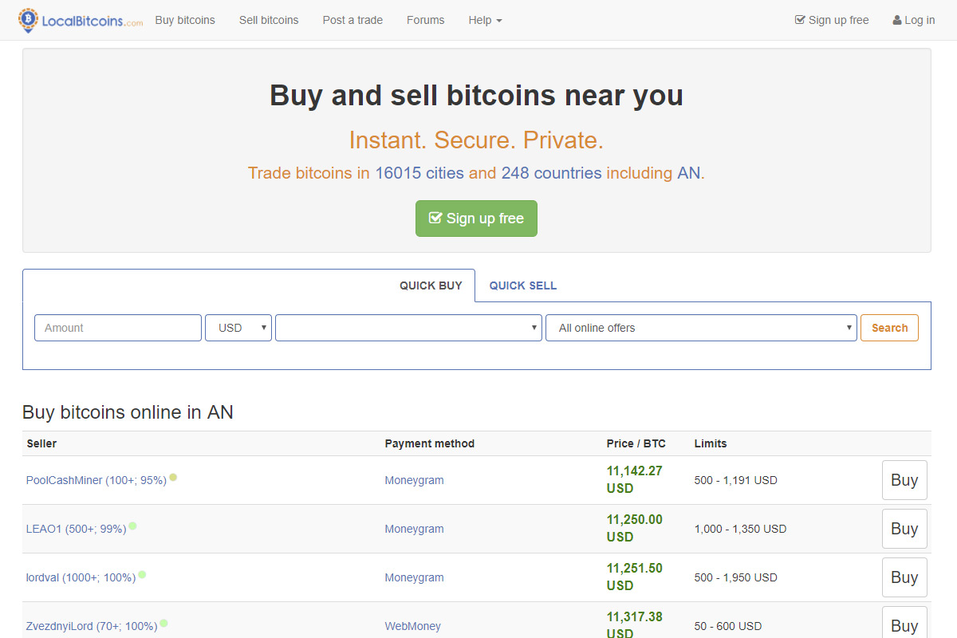Follow the 16015 cities link
This screenshot has height=638, width=957.
[419, 173]
